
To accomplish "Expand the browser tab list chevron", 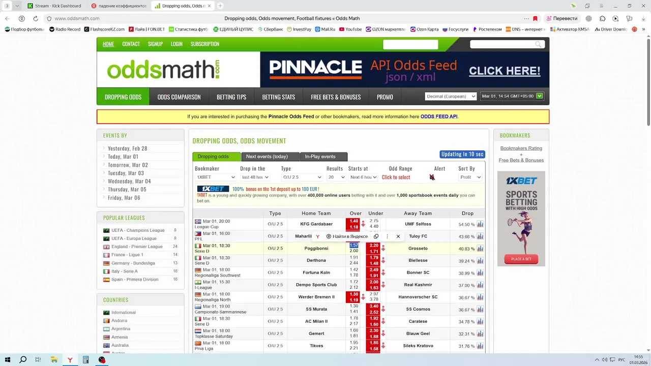I will coord(17,6).
